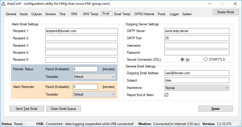The width and height of the screenshot is (242, 127).
Task: Open the Time tab
Action: 63,14
